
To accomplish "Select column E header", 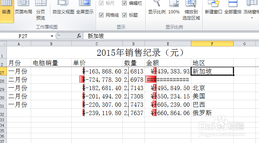I will (168, 44).
